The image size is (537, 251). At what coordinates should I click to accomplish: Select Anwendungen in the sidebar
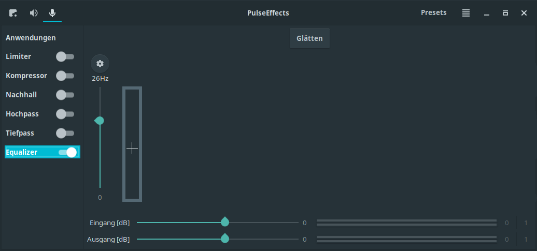31,38
